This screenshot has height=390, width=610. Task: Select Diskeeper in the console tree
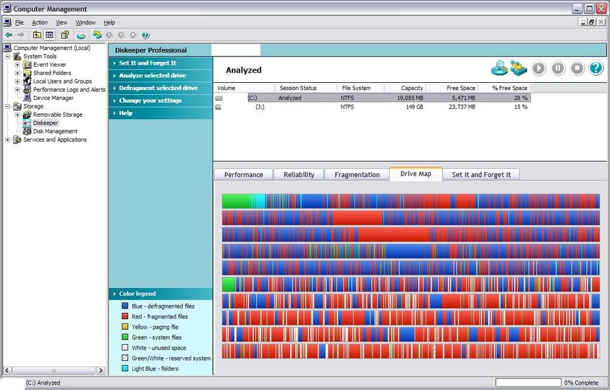click(x=45, y=123)
